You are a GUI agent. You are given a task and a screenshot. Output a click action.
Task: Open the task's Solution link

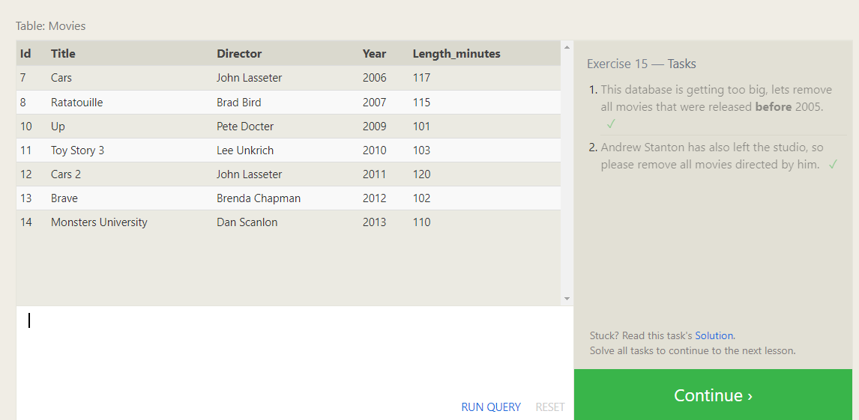[x=714, y=335]
